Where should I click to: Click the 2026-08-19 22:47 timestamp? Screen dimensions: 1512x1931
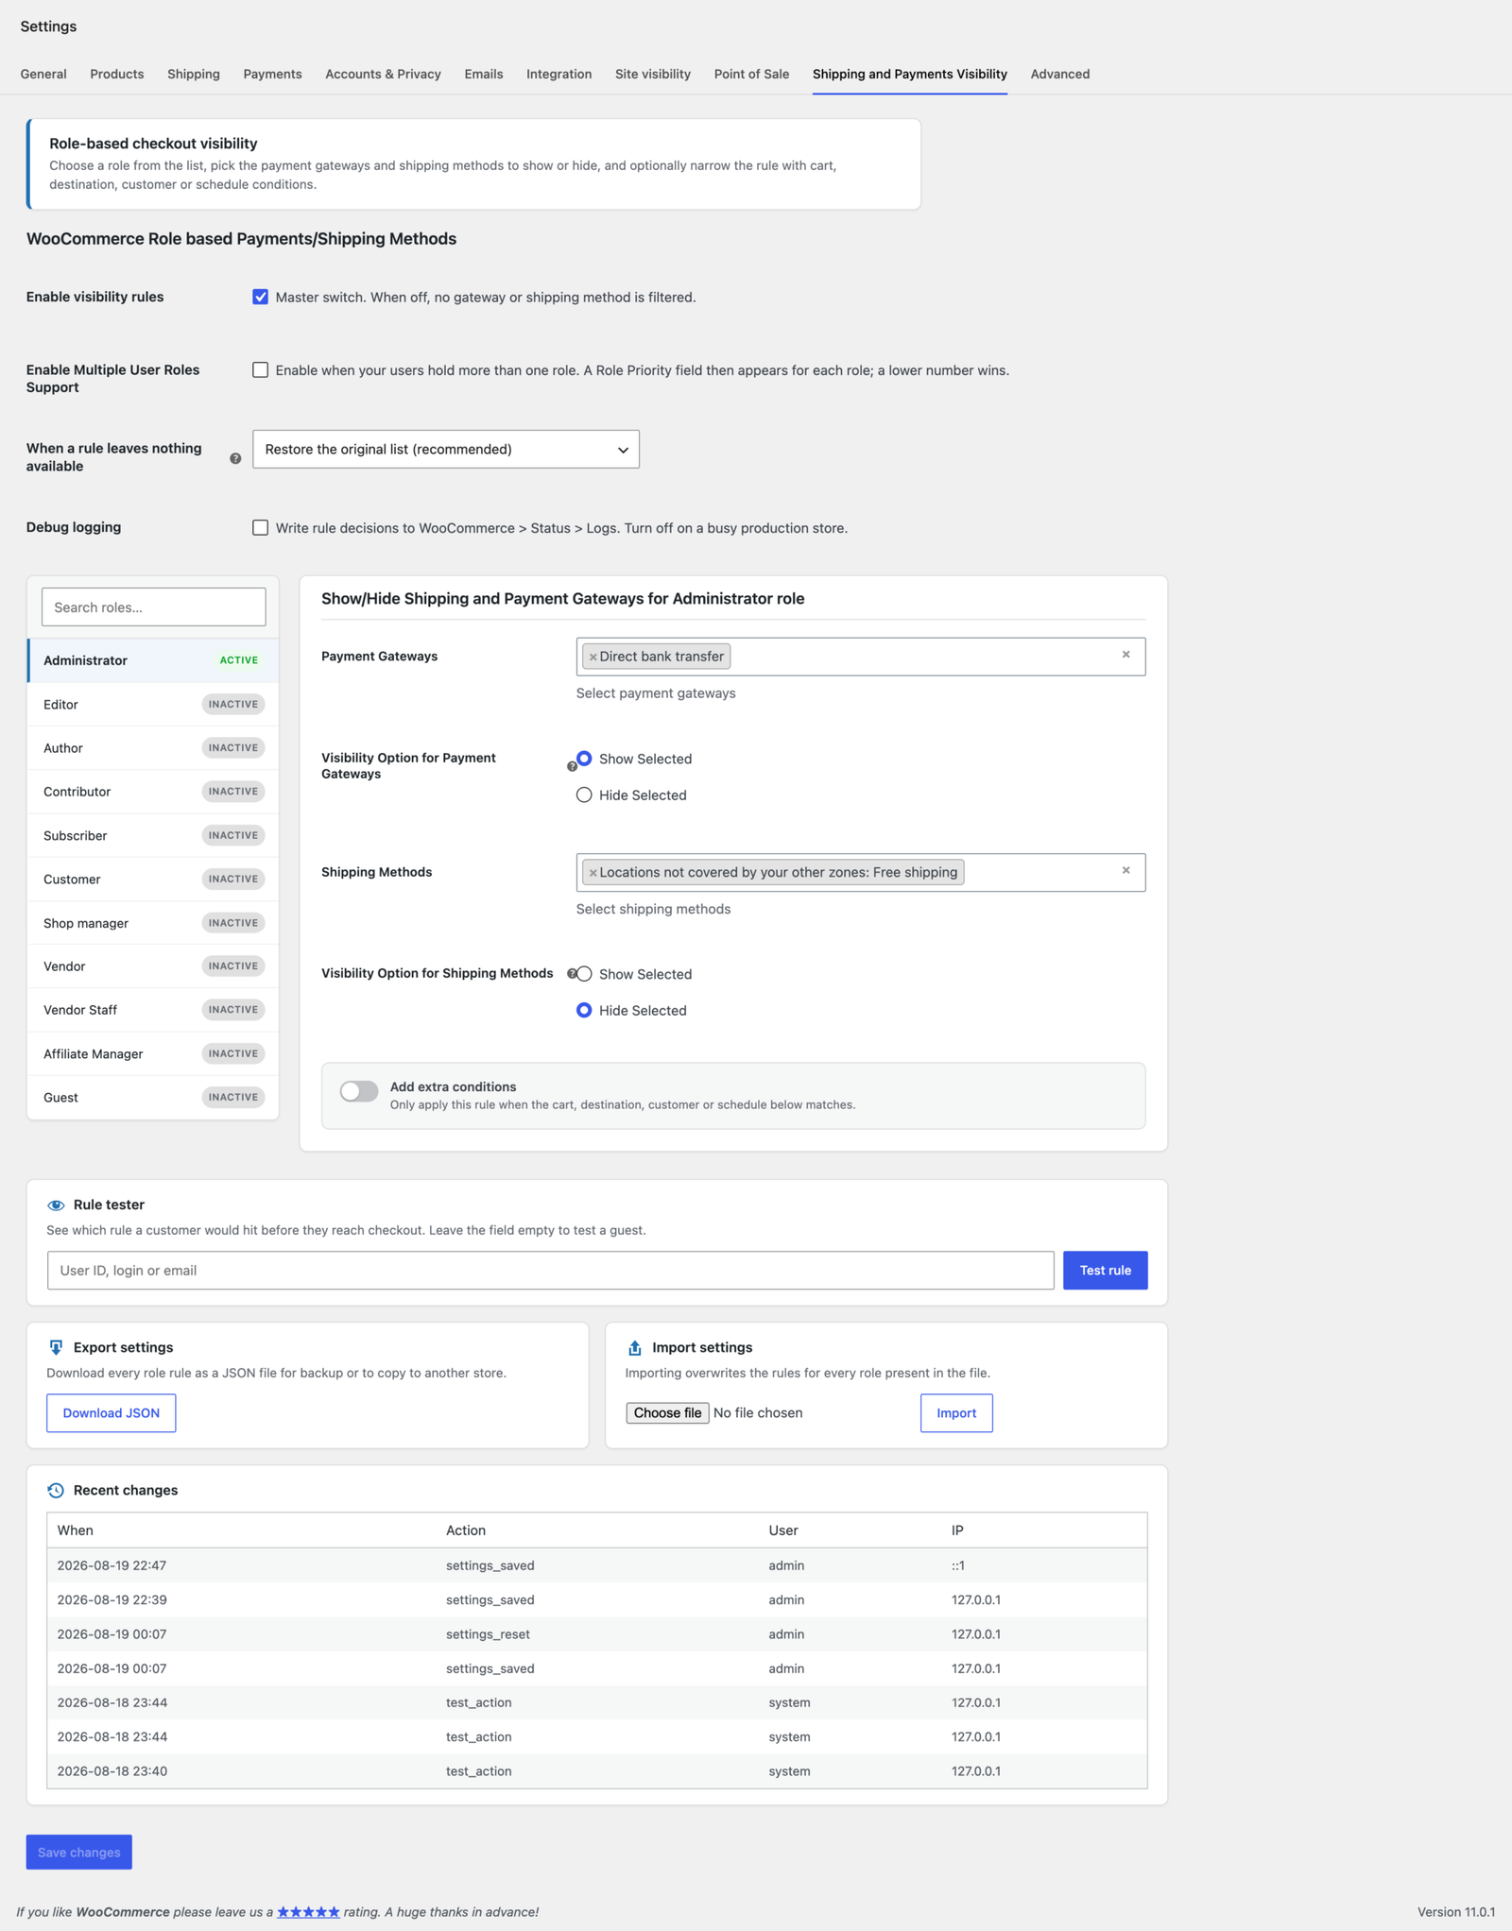[112, 1565]
